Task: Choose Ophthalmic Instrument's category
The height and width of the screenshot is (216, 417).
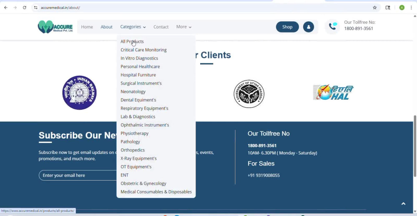Action: point(145,125)
